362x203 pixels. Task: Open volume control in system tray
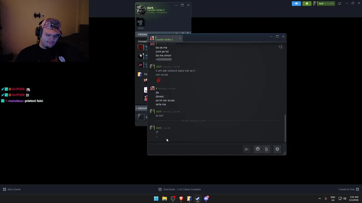tap(344, 198)
